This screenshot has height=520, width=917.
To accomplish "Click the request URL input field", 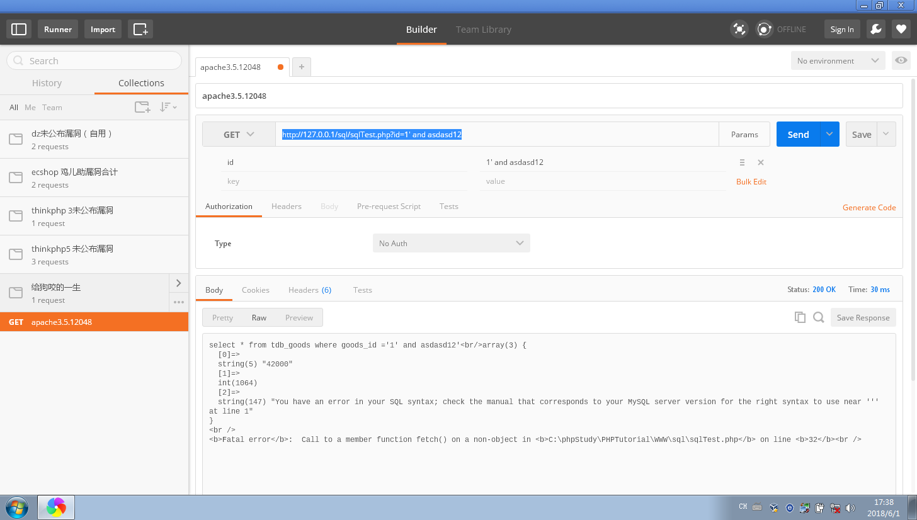I will point(497,134).
